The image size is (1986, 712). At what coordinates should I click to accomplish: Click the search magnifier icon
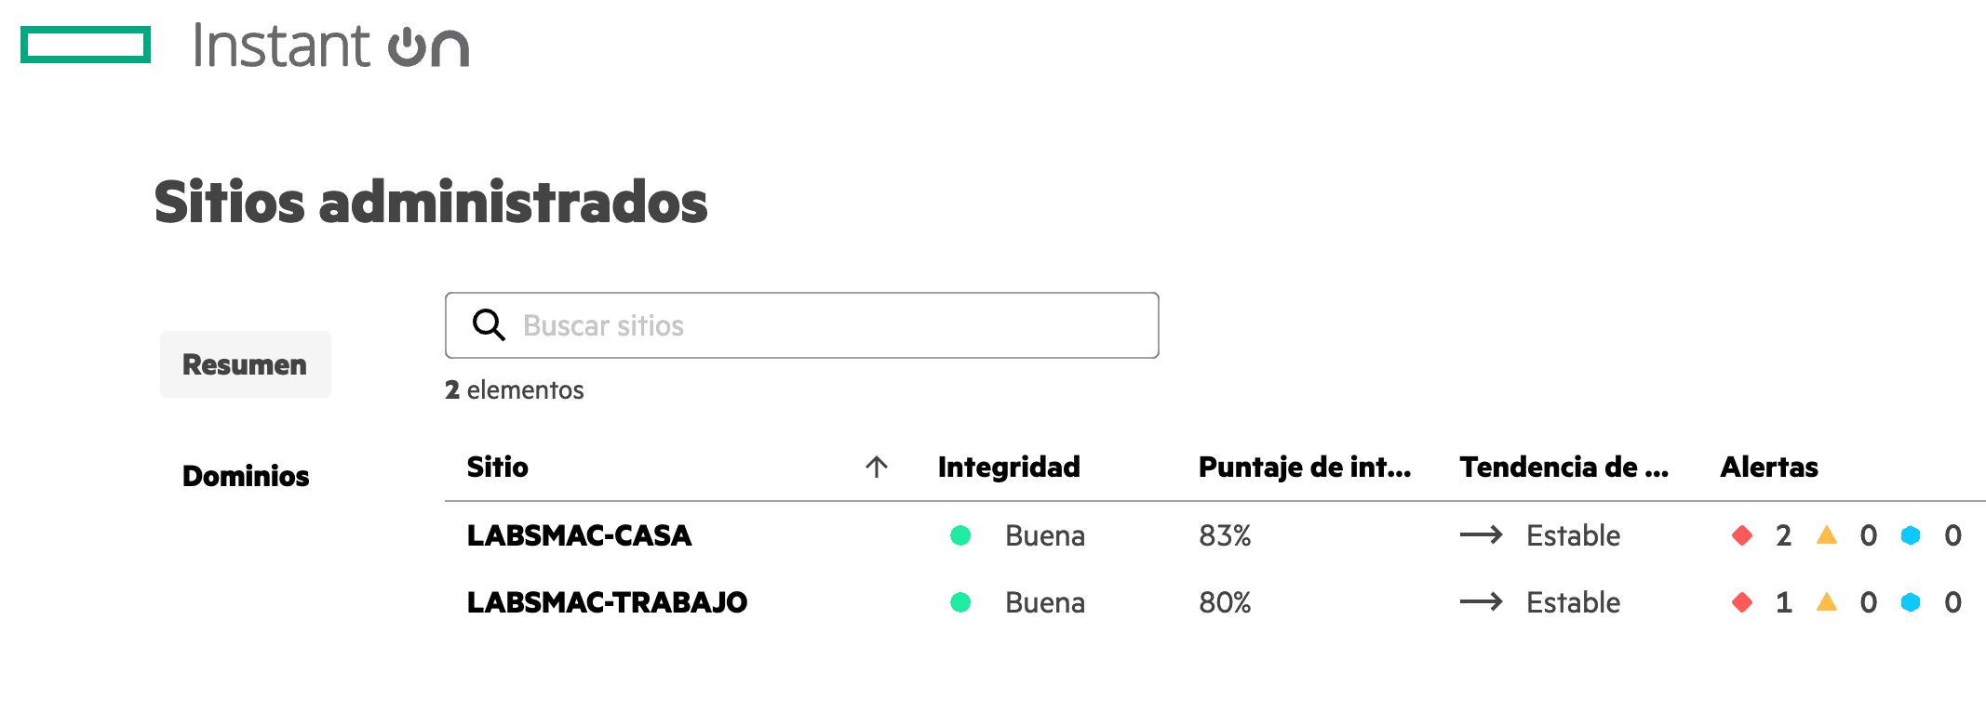[489, 325]
